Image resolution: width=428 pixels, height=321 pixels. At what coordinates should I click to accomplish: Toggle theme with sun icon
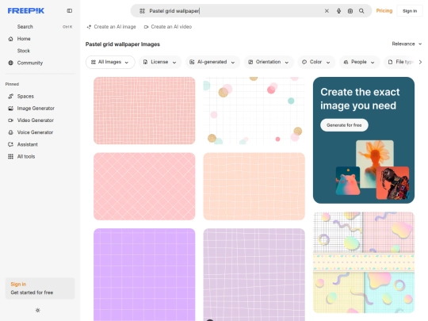[x=38, y=311]
